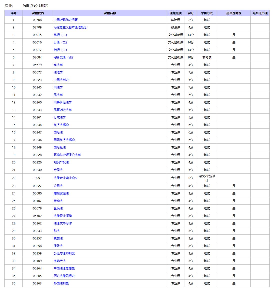Screen dimensions: 276x289
Task: Select the 民事诉讼法学 course link
Action: tap(63, 110)
